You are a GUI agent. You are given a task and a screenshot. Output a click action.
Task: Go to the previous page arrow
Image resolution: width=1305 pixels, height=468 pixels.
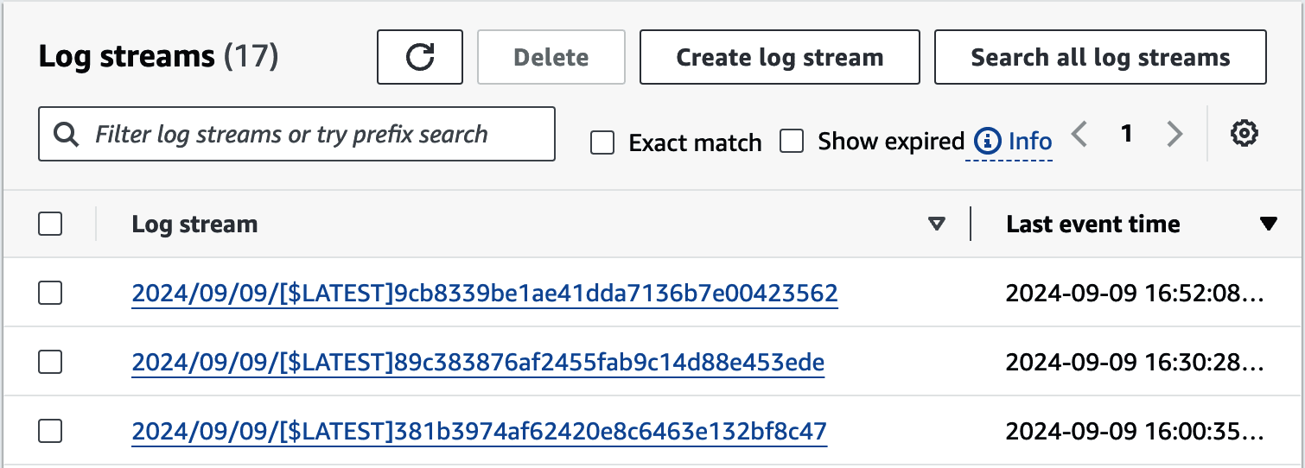click(1079, 134)
